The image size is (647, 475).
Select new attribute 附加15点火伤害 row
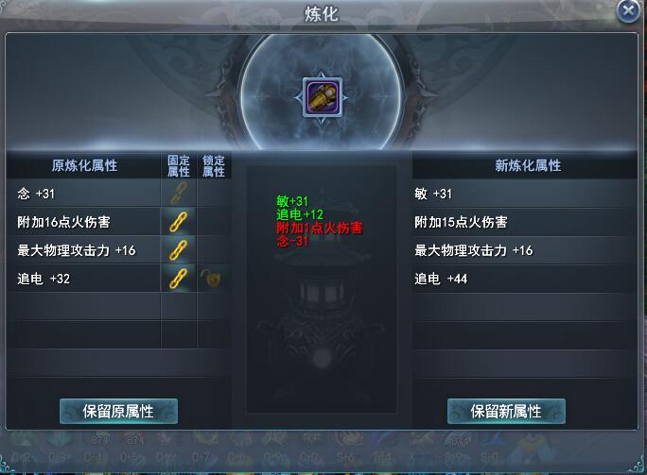pyautogui.click(x=525, y=222)
